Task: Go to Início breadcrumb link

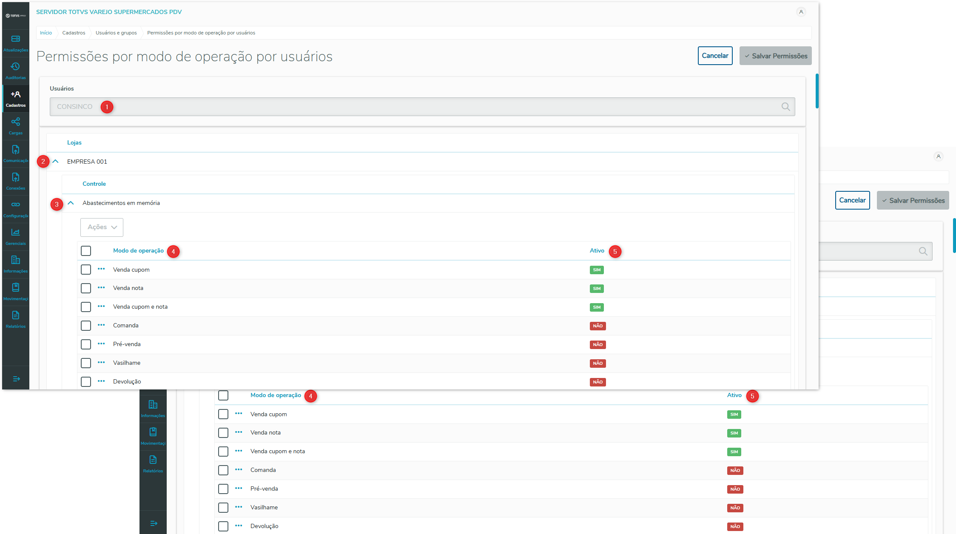Action: tap(46, 33)
